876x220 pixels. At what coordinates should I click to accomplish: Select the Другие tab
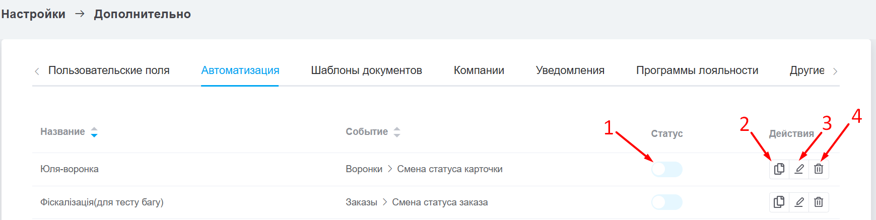point(806,70)
